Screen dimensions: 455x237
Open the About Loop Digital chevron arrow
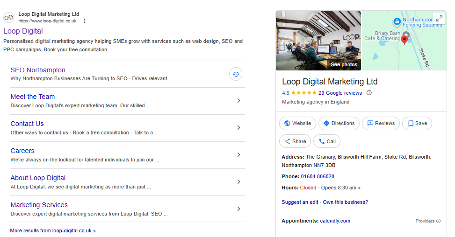[238, 182]
